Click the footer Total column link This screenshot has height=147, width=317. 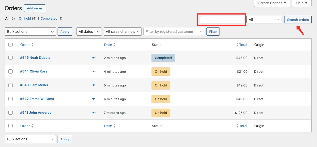click(x=243, y=126)
